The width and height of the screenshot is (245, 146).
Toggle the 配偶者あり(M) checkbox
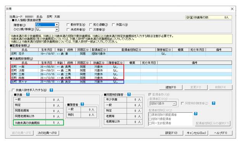(150, 94)
